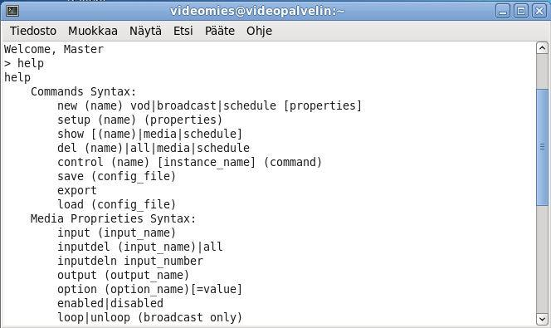Click the vertical scrollbar thumb
Image resolution: width=551 pixels, height=328 pixels.
coord(542,147)
